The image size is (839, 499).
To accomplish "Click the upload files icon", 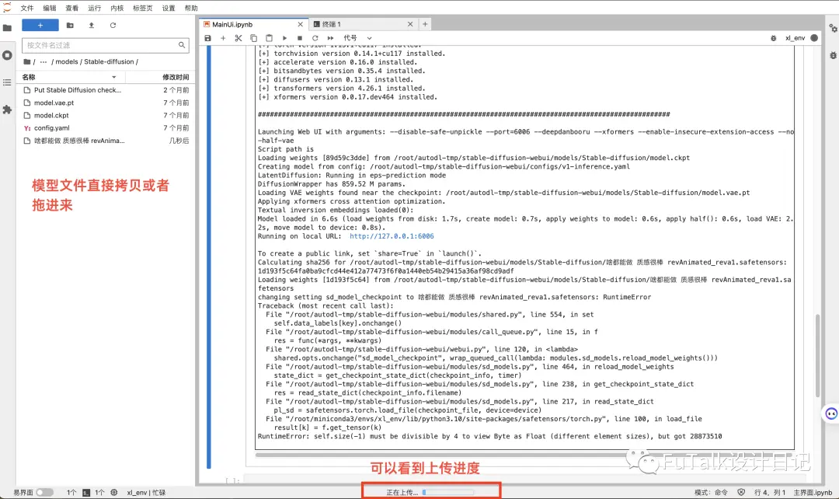I will pyautogui.click(x=92, y=25).
